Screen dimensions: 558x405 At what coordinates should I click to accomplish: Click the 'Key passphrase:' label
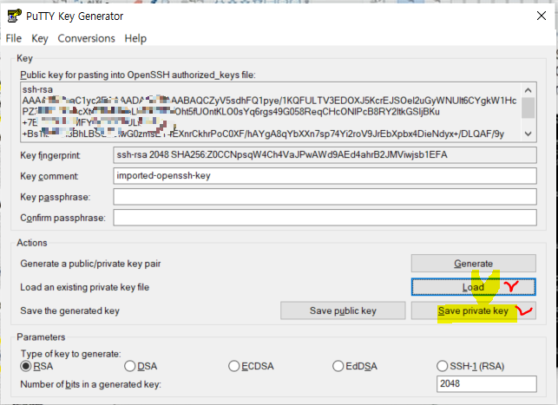tap(56, 197)
